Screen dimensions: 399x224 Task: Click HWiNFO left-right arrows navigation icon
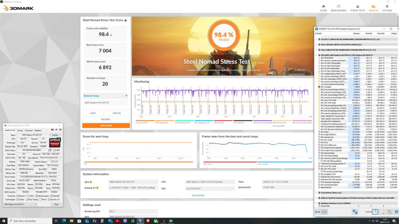click(317, 212)
